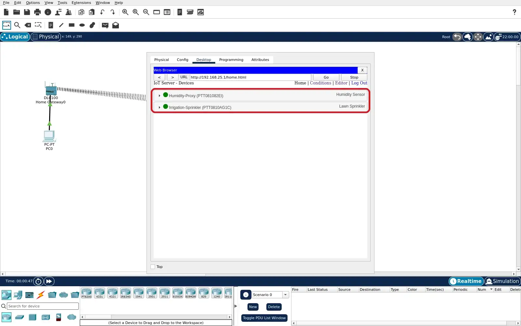This screenshot has width=521, height=326.
Task: Click the New file icon
Action: pos(6,12)
